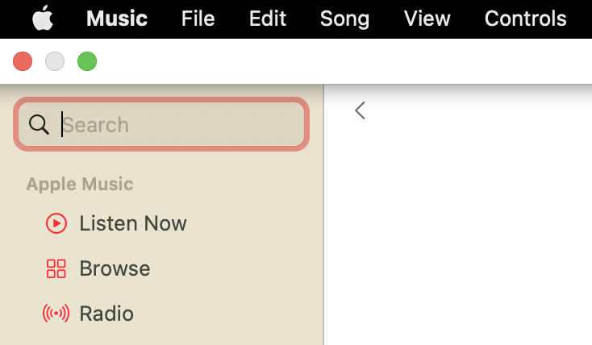Go back using the back chevron

tap(361, 110)
